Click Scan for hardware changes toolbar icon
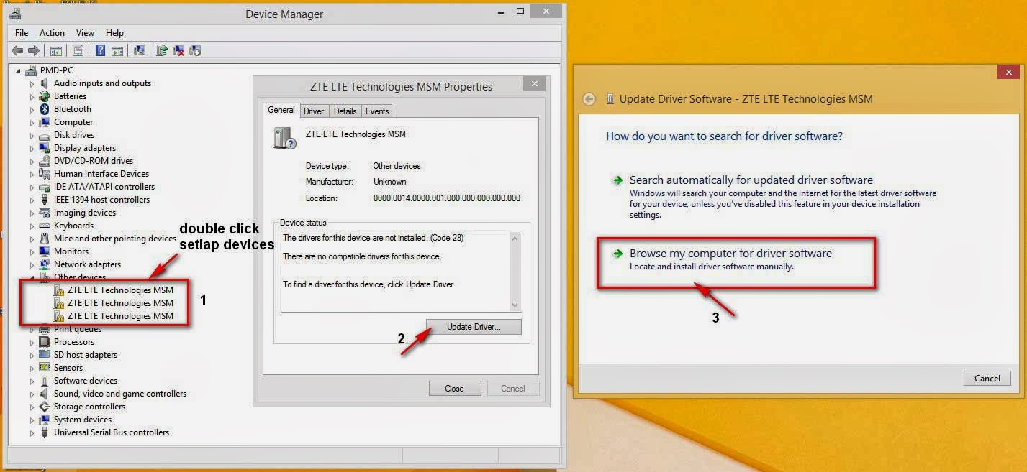Viewport: 1027px width, 472px height. coord(140,50)
